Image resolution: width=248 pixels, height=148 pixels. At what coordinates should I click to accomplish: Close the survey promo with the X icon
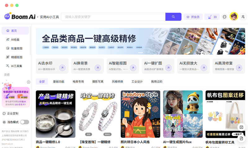[x=29, y=82]
